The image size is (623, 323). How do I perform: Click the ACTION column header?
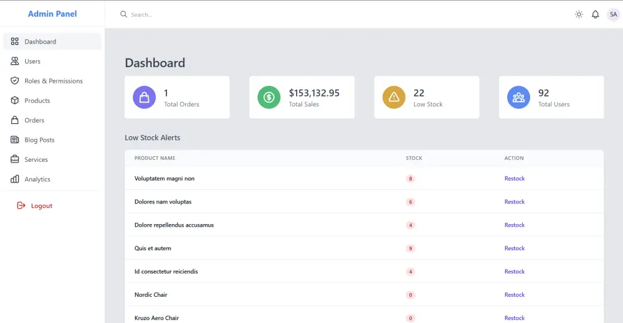click(514, 158)
